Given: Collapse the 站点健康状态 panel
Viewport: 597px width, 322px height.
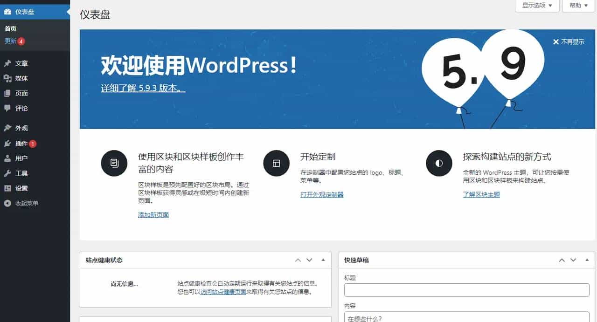Looking at the screenshot, I should (x=323, y=260).
